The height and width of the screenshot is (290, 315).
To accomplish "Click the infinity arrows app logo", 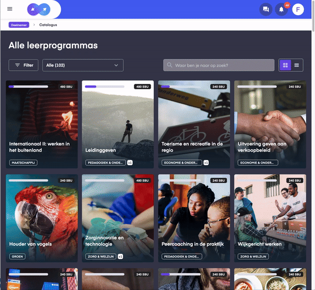I will (39, 9).
